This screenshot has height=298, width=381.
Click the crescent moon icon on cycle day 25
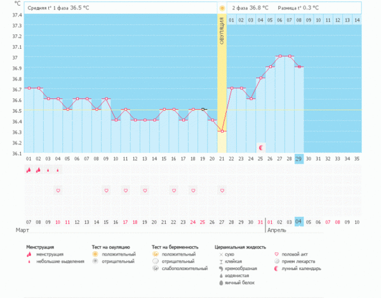260,147
